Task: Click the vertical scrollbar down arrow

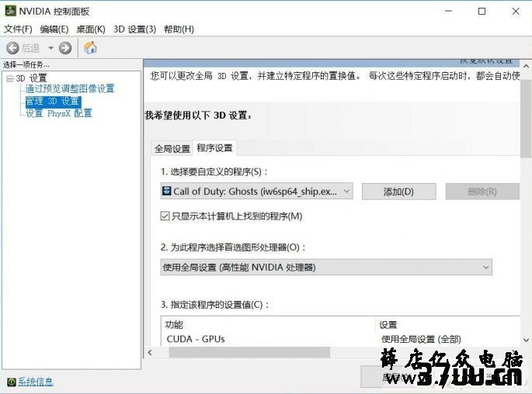Action: [526, 340]
